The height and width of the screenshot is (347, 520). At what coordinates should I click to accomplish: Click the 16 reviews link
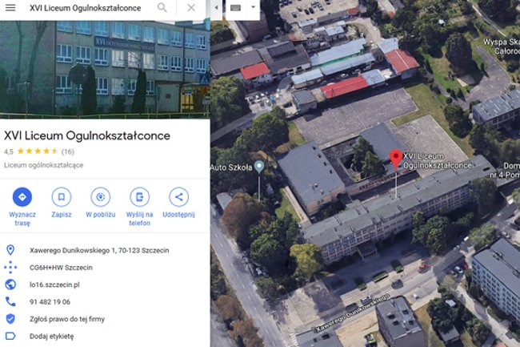(68, 151)
